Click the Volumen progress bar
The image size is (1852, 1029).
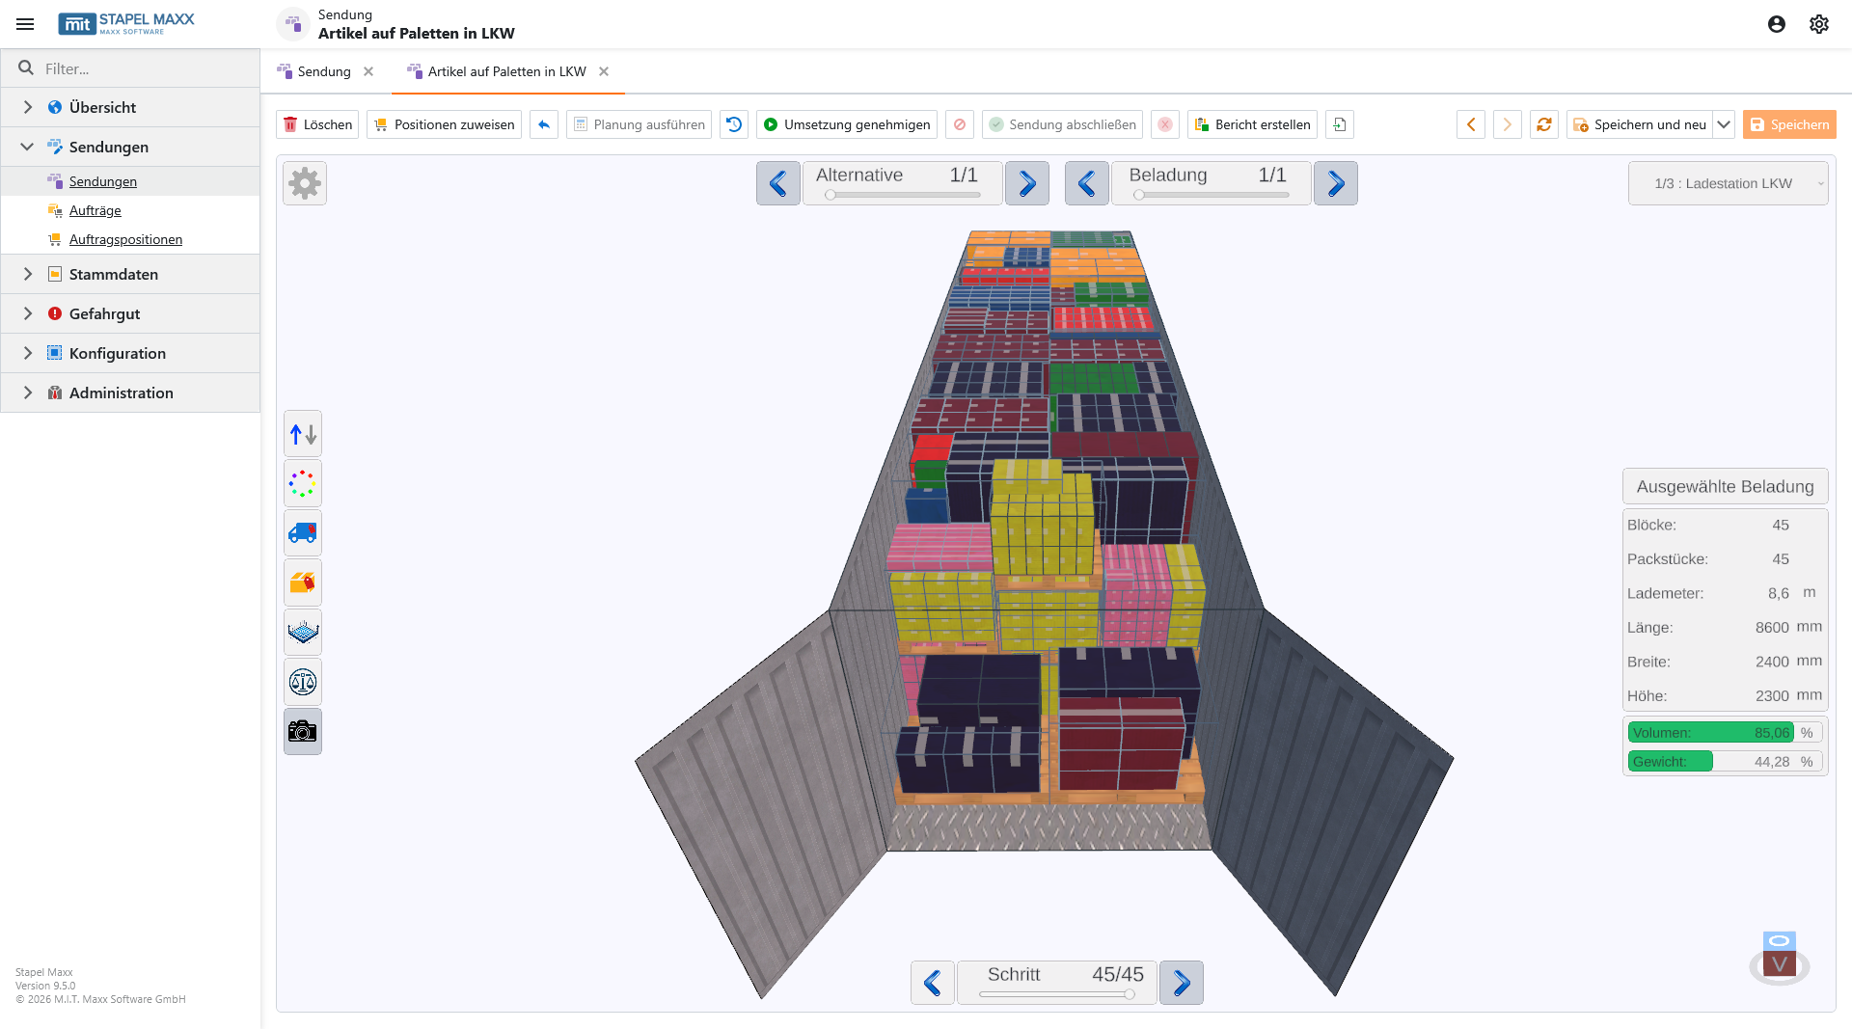point(1726,733)
